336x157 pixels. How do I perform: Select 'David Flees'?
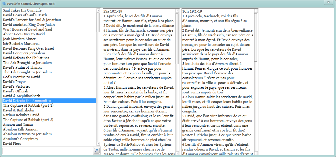tap(49, 143)
